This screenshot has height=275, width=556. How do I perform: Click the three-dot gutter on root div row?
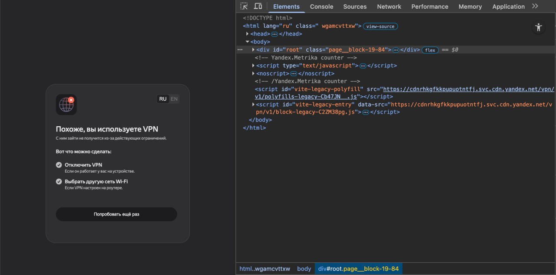coord(240,50)
